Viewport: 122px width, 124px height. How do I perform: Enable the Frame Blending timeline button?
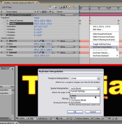[x=65, y=7]
